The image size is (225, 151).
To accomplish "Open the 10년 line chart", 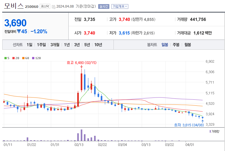I will point(98,45).
